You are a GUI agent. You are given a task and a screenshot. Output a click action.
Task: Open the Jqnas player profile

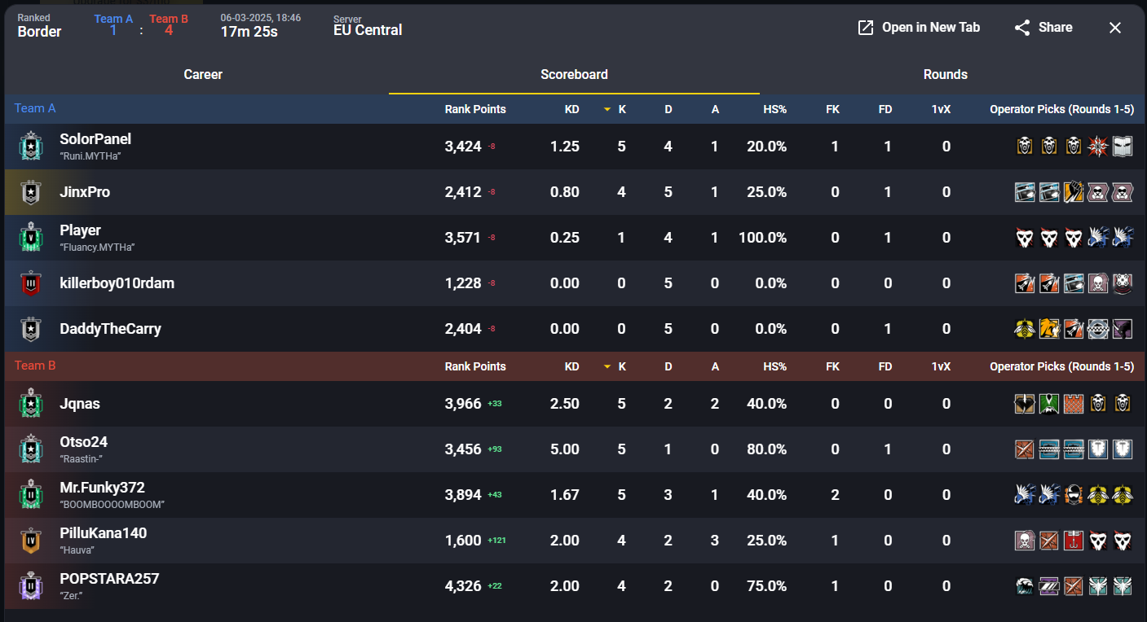pyautogui.click(x=80, y=404)
